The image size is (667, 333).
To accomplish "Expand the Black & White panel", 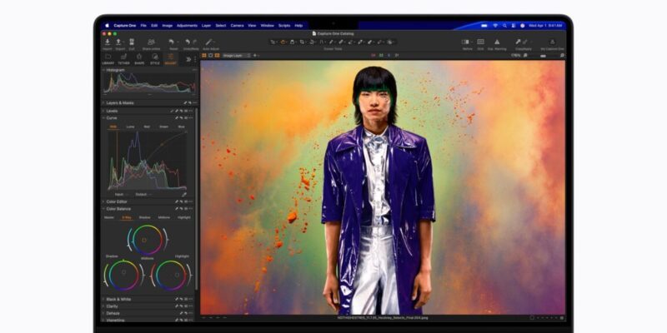I will [103, 299].
